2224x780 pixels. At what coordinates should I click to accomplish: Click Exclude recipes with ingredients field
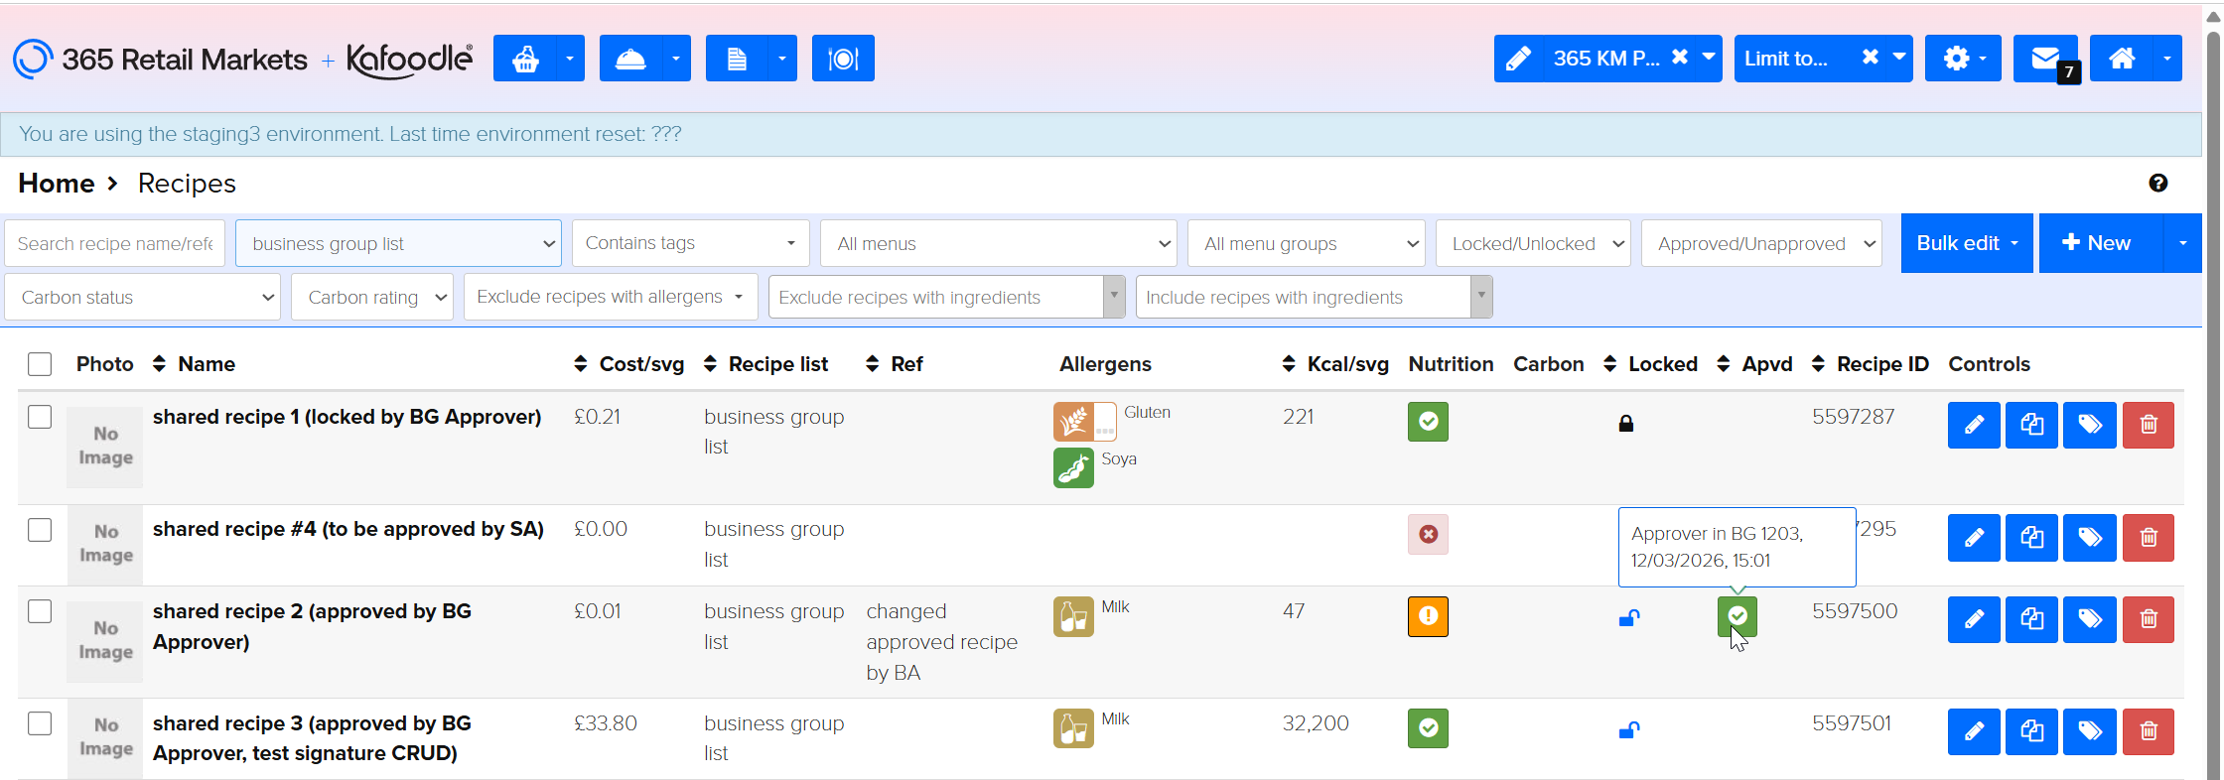[946, 297]
